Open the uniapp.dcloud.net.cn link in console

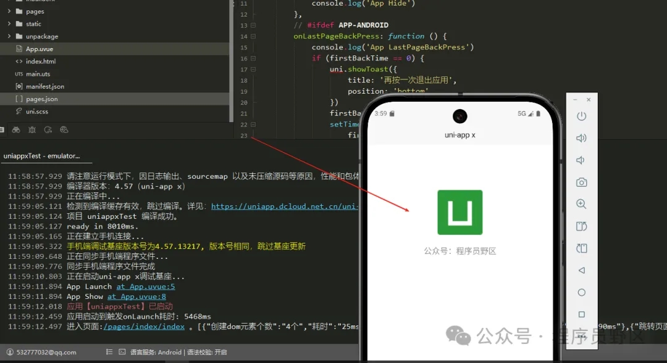coord(285,206)
